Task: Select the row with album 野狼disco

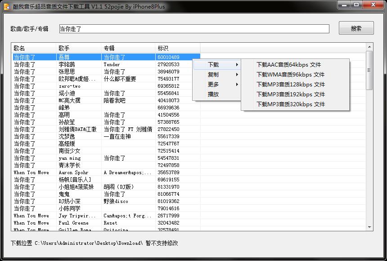Action: (x=106, y=201)
